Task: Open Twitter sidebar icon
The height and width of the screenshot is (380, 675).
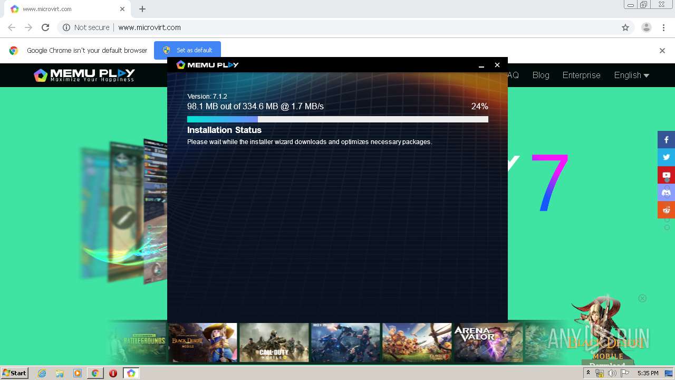Action: (x=666, y=157)
